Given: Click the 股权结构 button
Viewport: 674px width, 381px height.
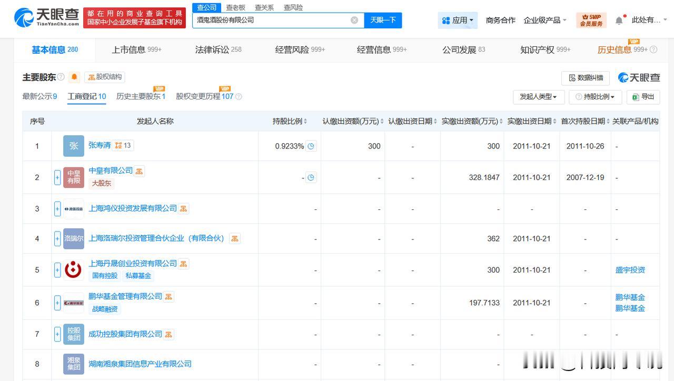Looking at the screenshot, I should click(105, 77).
